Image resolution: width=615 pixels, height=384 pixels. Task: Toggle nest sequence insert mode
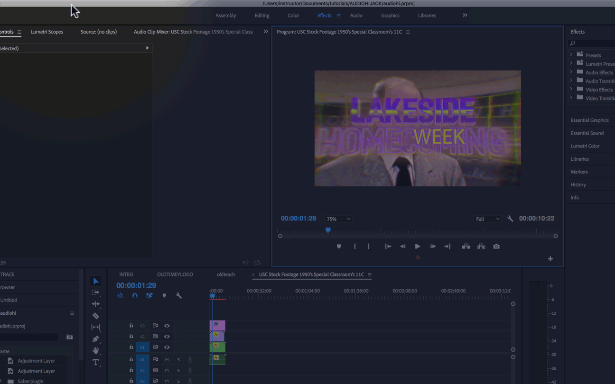[120, 295]
